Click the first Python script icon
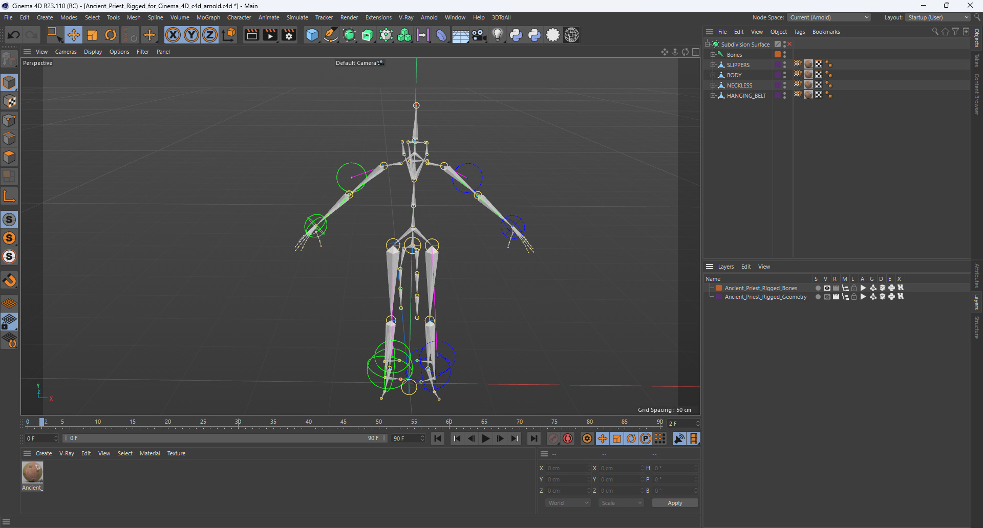 (516, 35)
